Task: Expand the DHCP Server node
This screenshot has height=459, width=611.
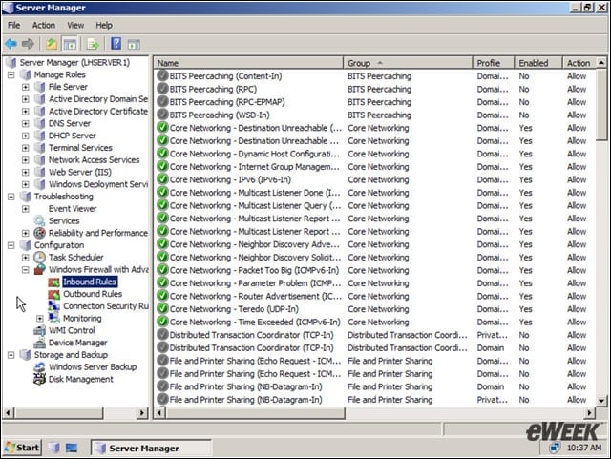Action: 26,136
